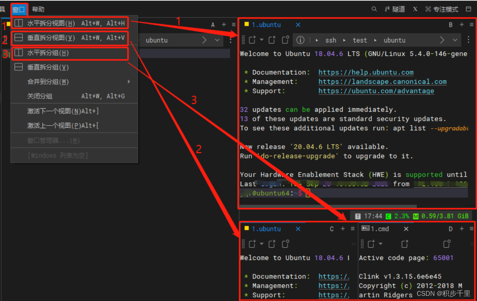Click the @ubuntu64:~$ prompt line in pane B
Image resolution: width=477 pixels, height=301 pixels.
pos(353,193)
